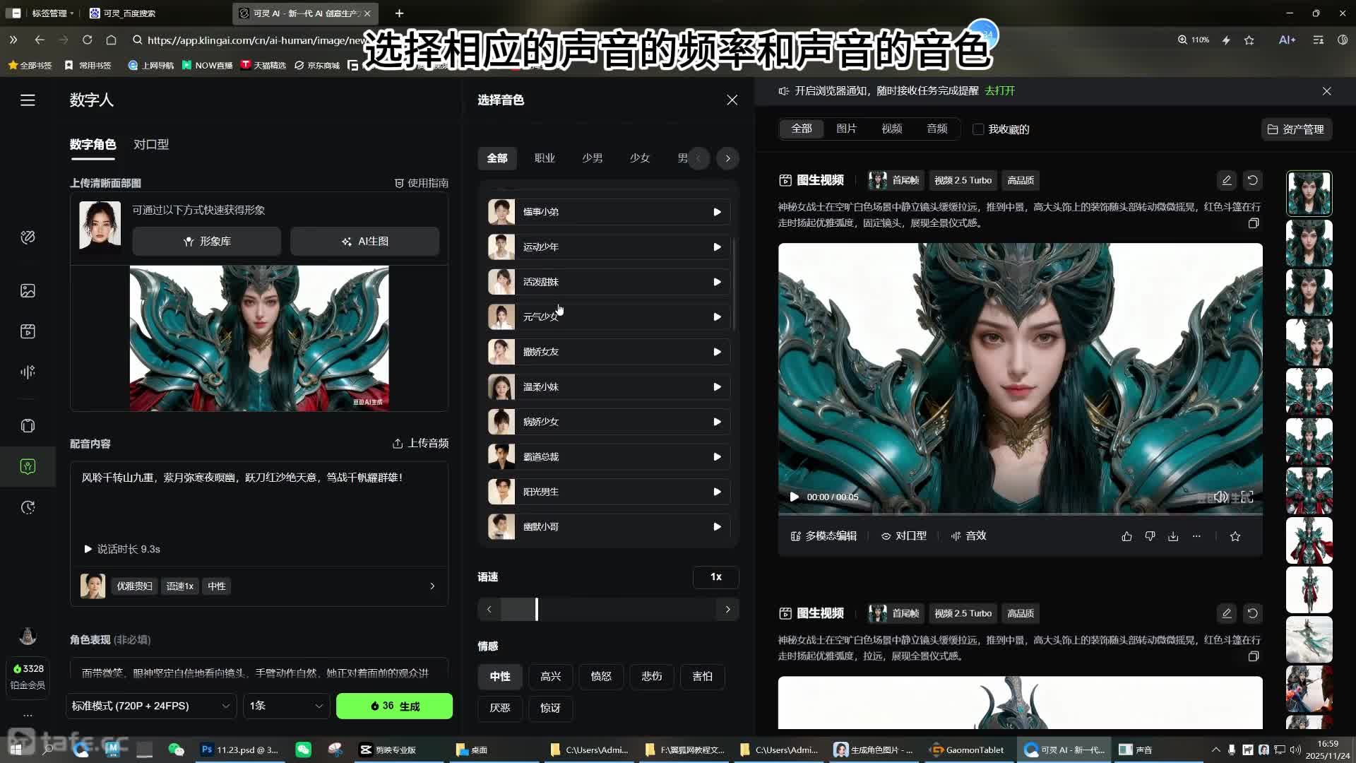Click regenerate icon for first 图生视频

pos(1252,180)
